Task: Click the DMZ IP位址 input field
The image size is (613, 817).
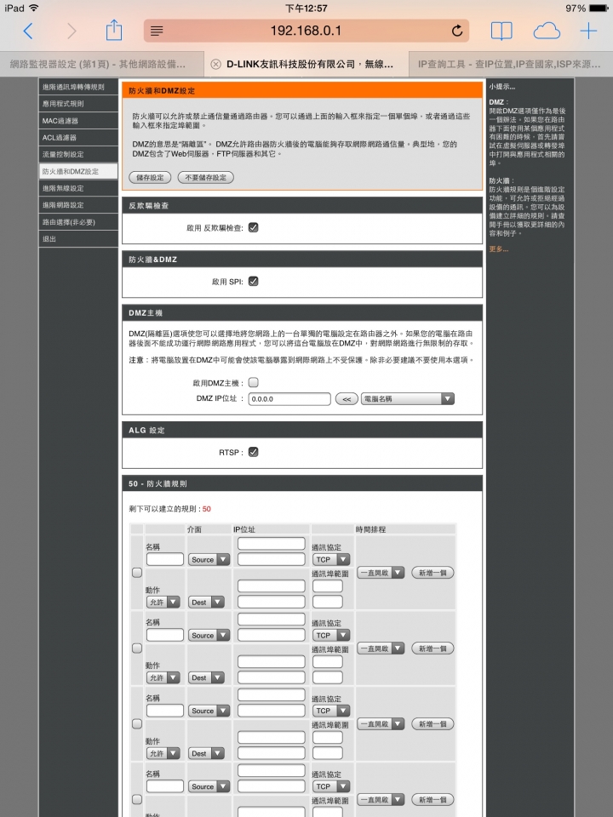Action: point(289,399)
